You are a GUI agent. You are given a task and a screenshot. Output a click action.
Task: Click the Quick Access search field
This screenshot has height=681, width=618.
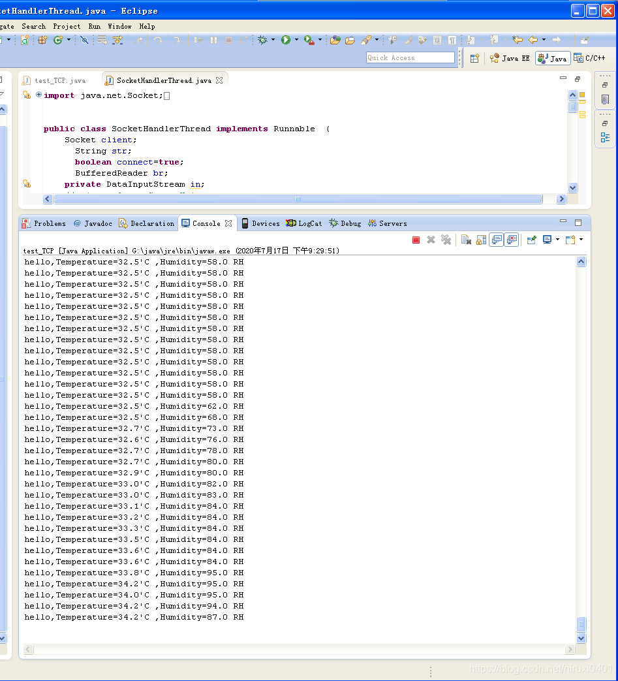point(410,57)
